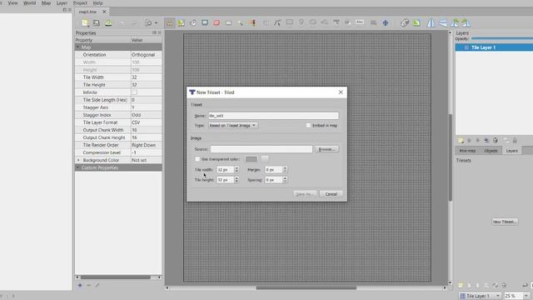Click the Export toolbar icon
Viewport: 533px width, 300px height.
click(108, 22)
